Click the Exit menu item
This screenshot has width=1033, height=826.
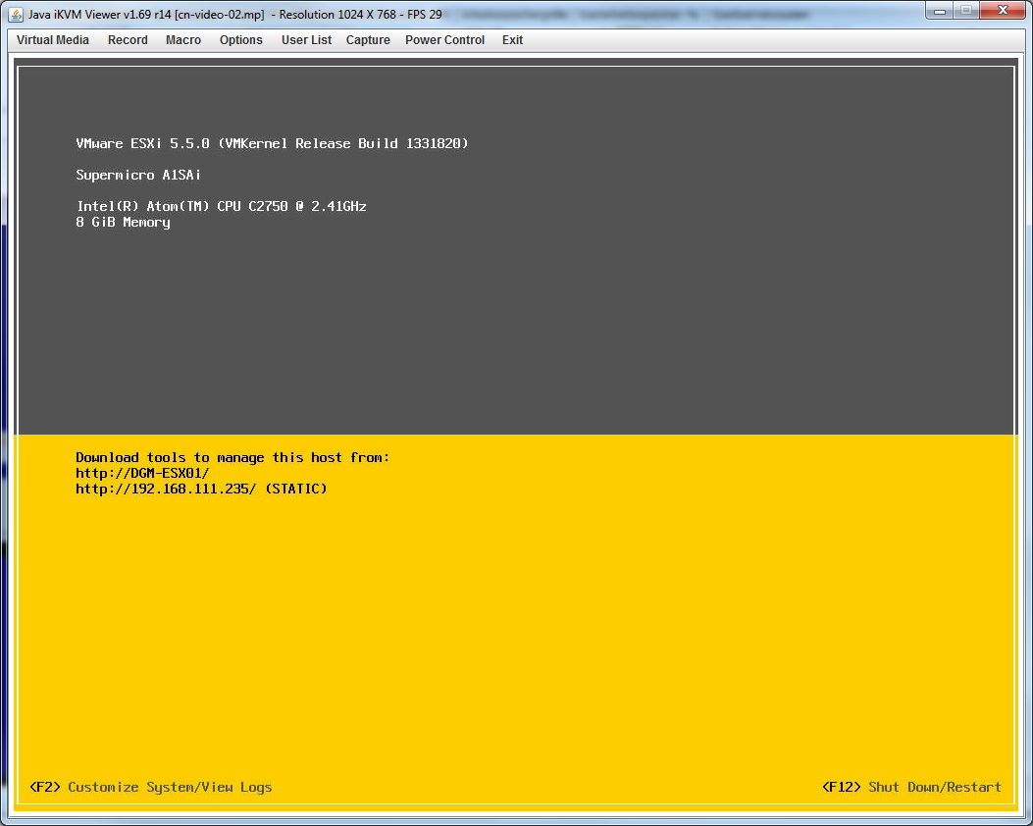(512, 40)
